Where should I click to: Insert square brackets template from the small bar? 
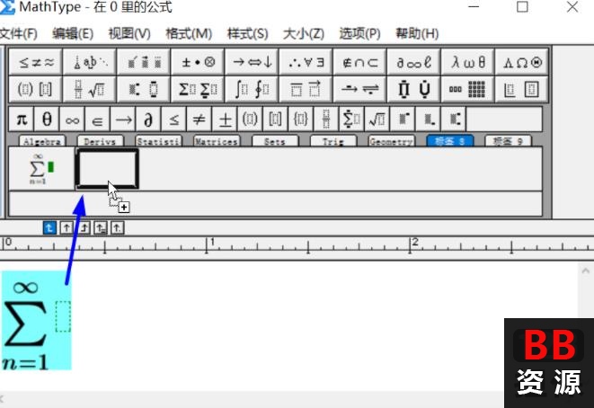click(x=275, y=120)
